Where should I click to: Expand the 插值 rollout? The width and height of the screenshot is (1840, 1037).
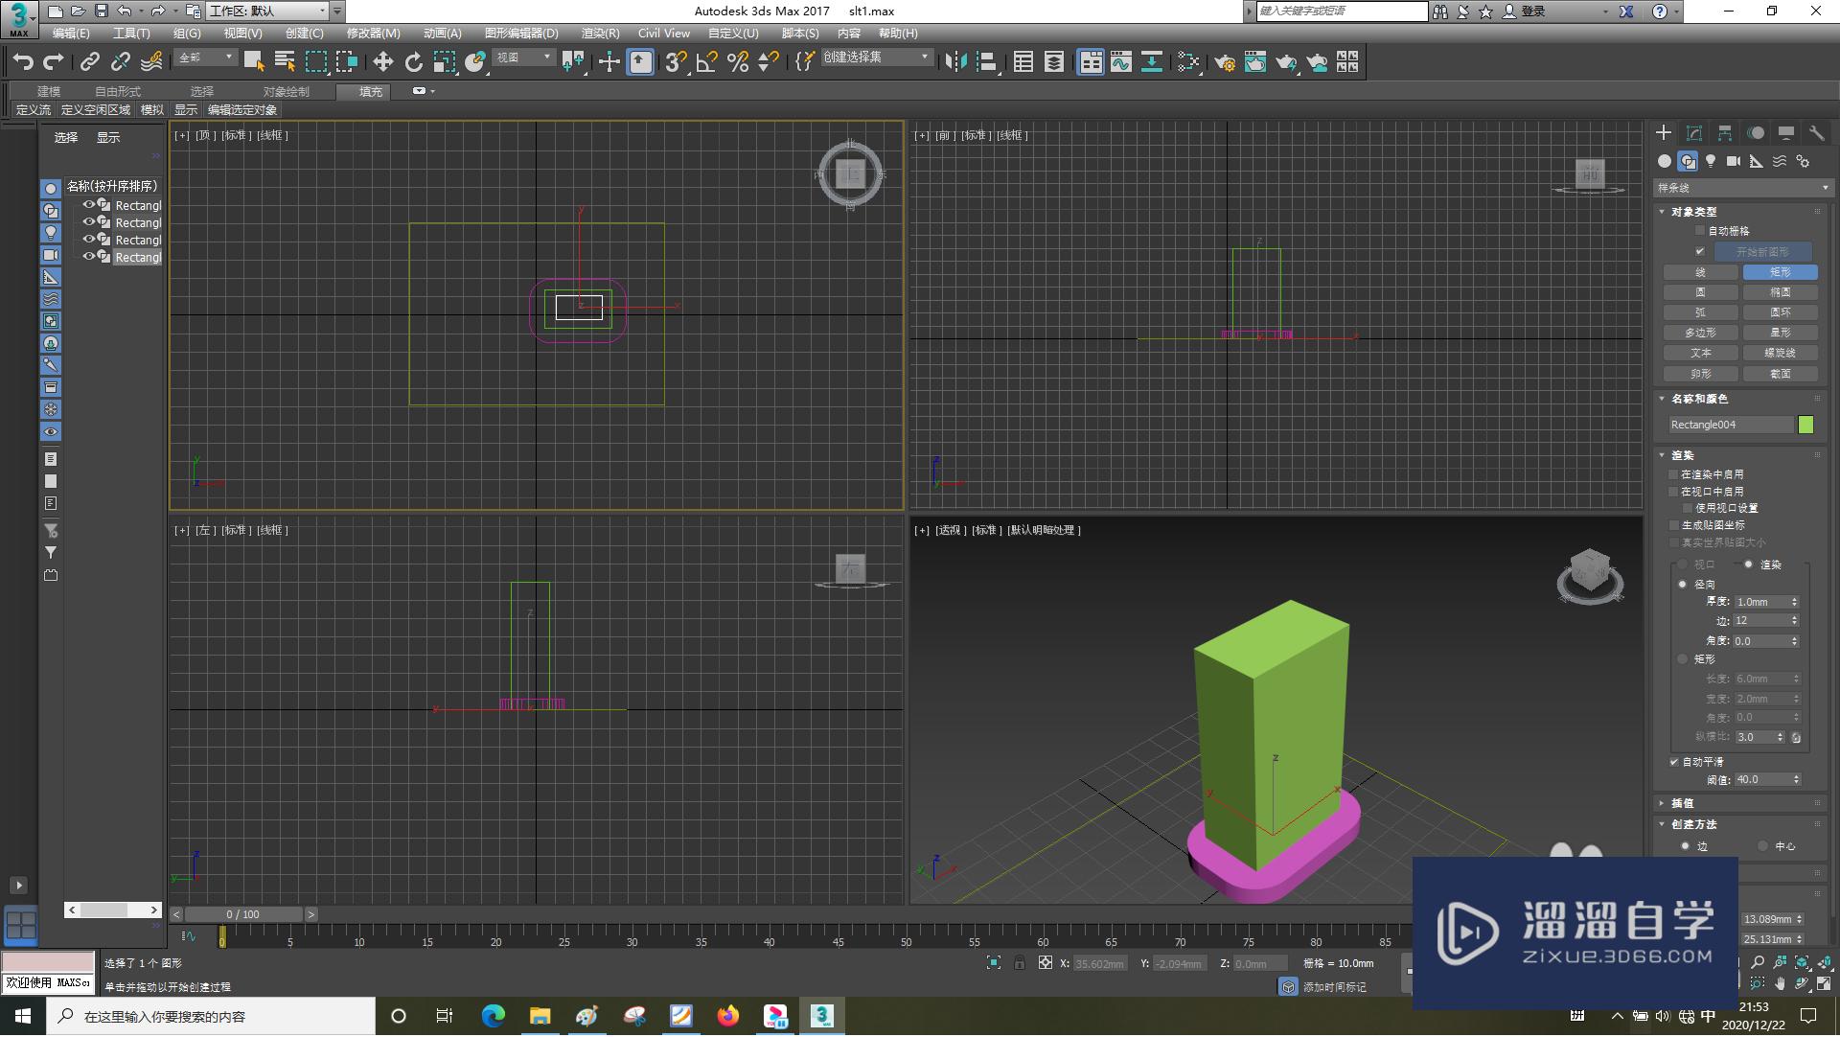tap(1682, 803)
